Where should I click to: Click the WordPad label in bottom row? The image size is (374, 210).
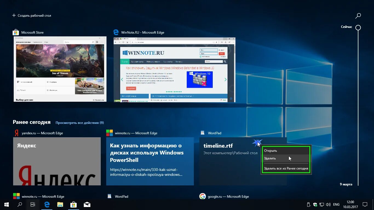(x=122, y=197)
